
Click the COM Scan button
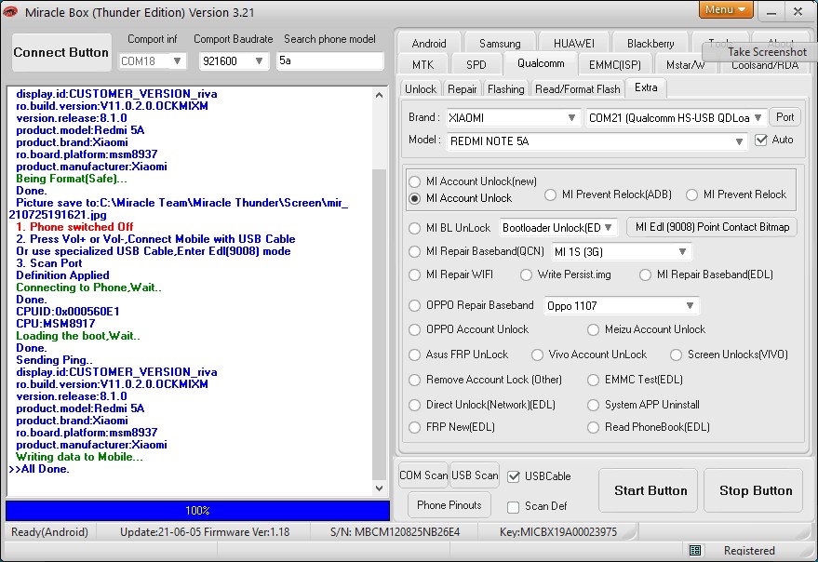[x=423, y=475]
